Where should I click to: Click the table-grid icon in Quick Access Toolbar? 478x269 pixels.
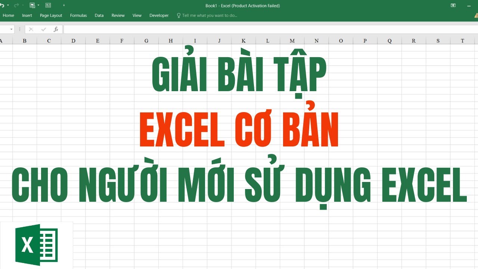point(32,5)
